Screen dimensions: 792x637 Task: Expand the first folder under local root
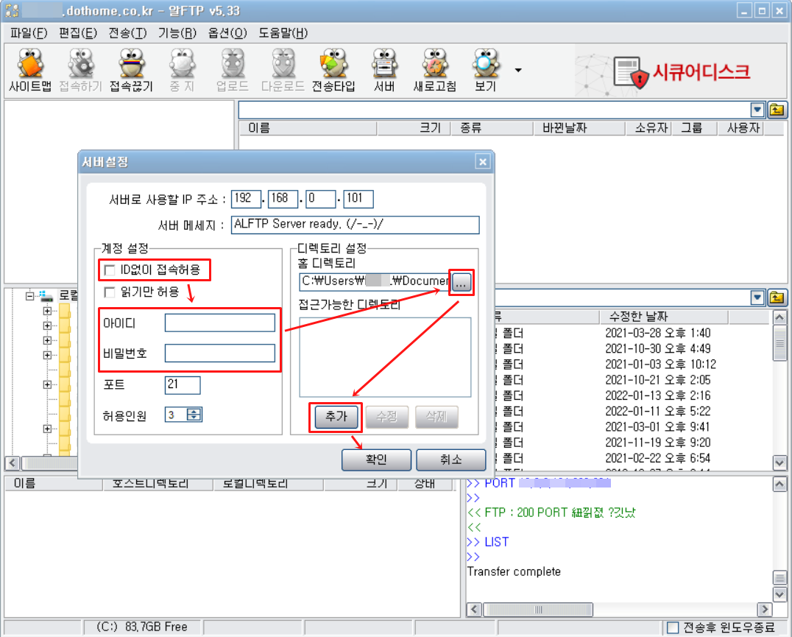(47, 311)
